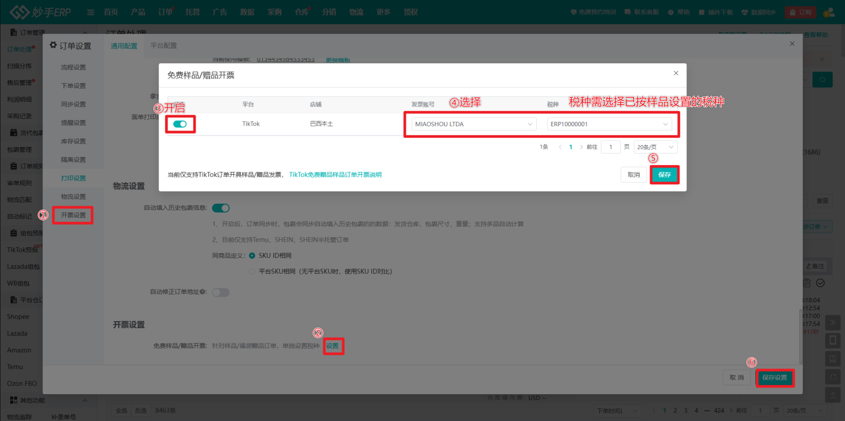Click 取消 in the sample invoicing dialog
The width and height of the screenshot is (845, 421).
point(634,175)
